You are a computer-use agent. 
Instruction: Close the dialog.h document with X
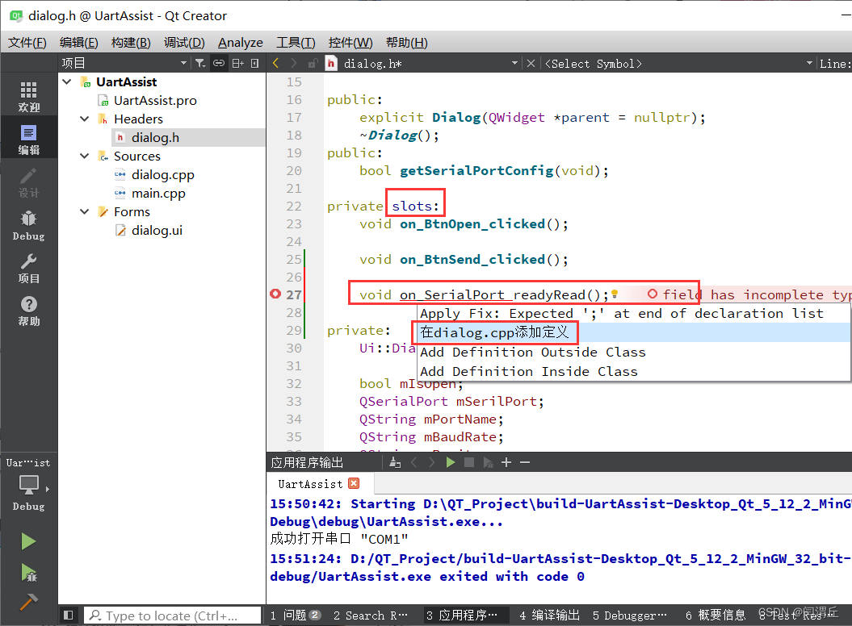(x=531, y=63)
